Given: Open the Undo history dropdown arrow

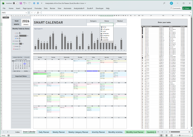Looking at the screenshot, I should coord(27,3).
